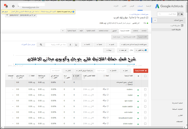Open the يوميًا chart interval dropdown

tap(109, 50)
